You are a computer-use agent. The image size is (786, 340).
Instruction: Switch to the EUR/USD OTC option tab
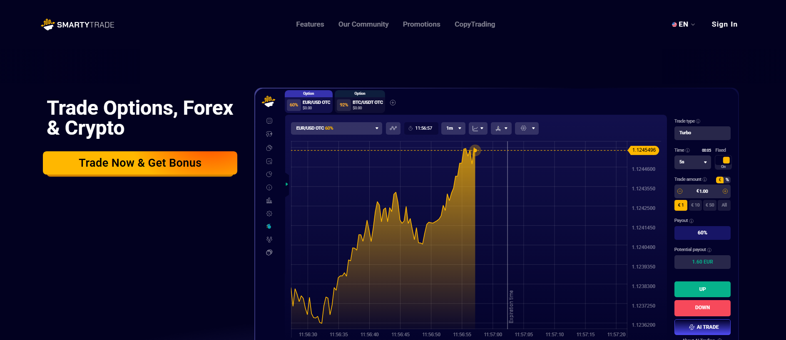point(308,101)
